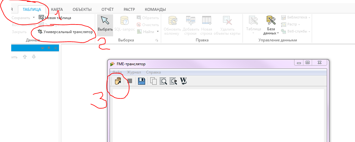Image resolution: width=355 pixels, height=142 pixels.
Task: Minimize the FME-транслятор window
Action: pyautogui.click(x=299, y=63)
